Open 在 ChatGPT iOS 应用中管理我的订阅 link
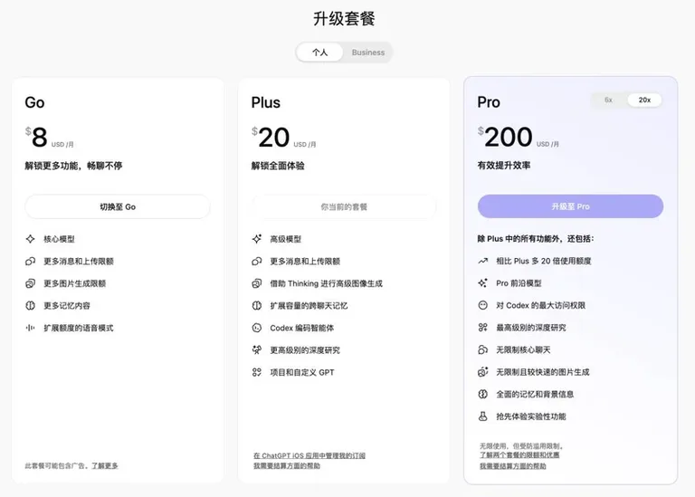Viewport: 695px width, 497px height. (309, 455)
